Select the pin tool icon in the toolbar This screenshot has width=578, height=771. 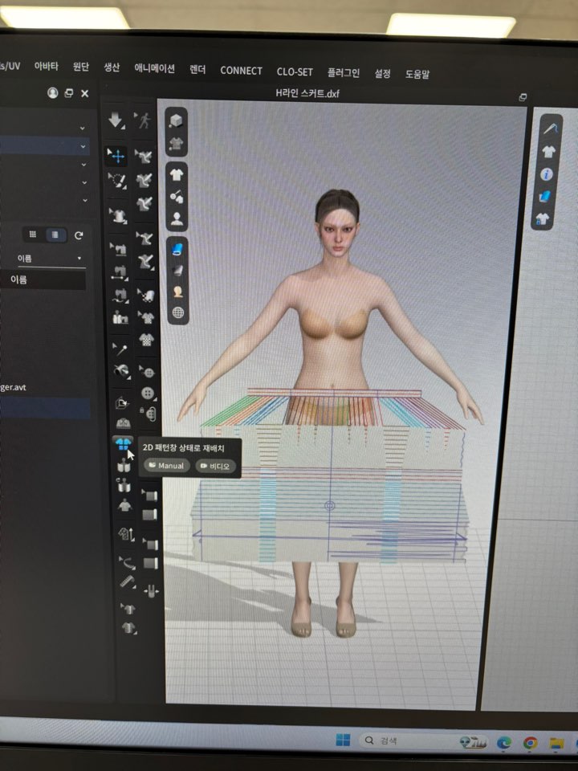click(x=120, y=349)
